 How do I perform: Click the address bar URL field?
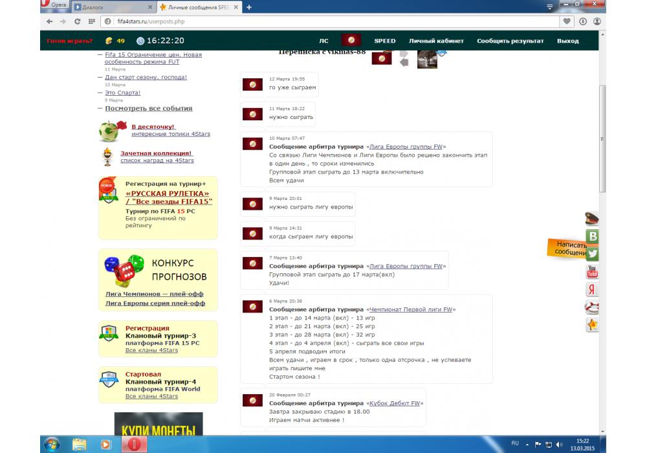323,21
